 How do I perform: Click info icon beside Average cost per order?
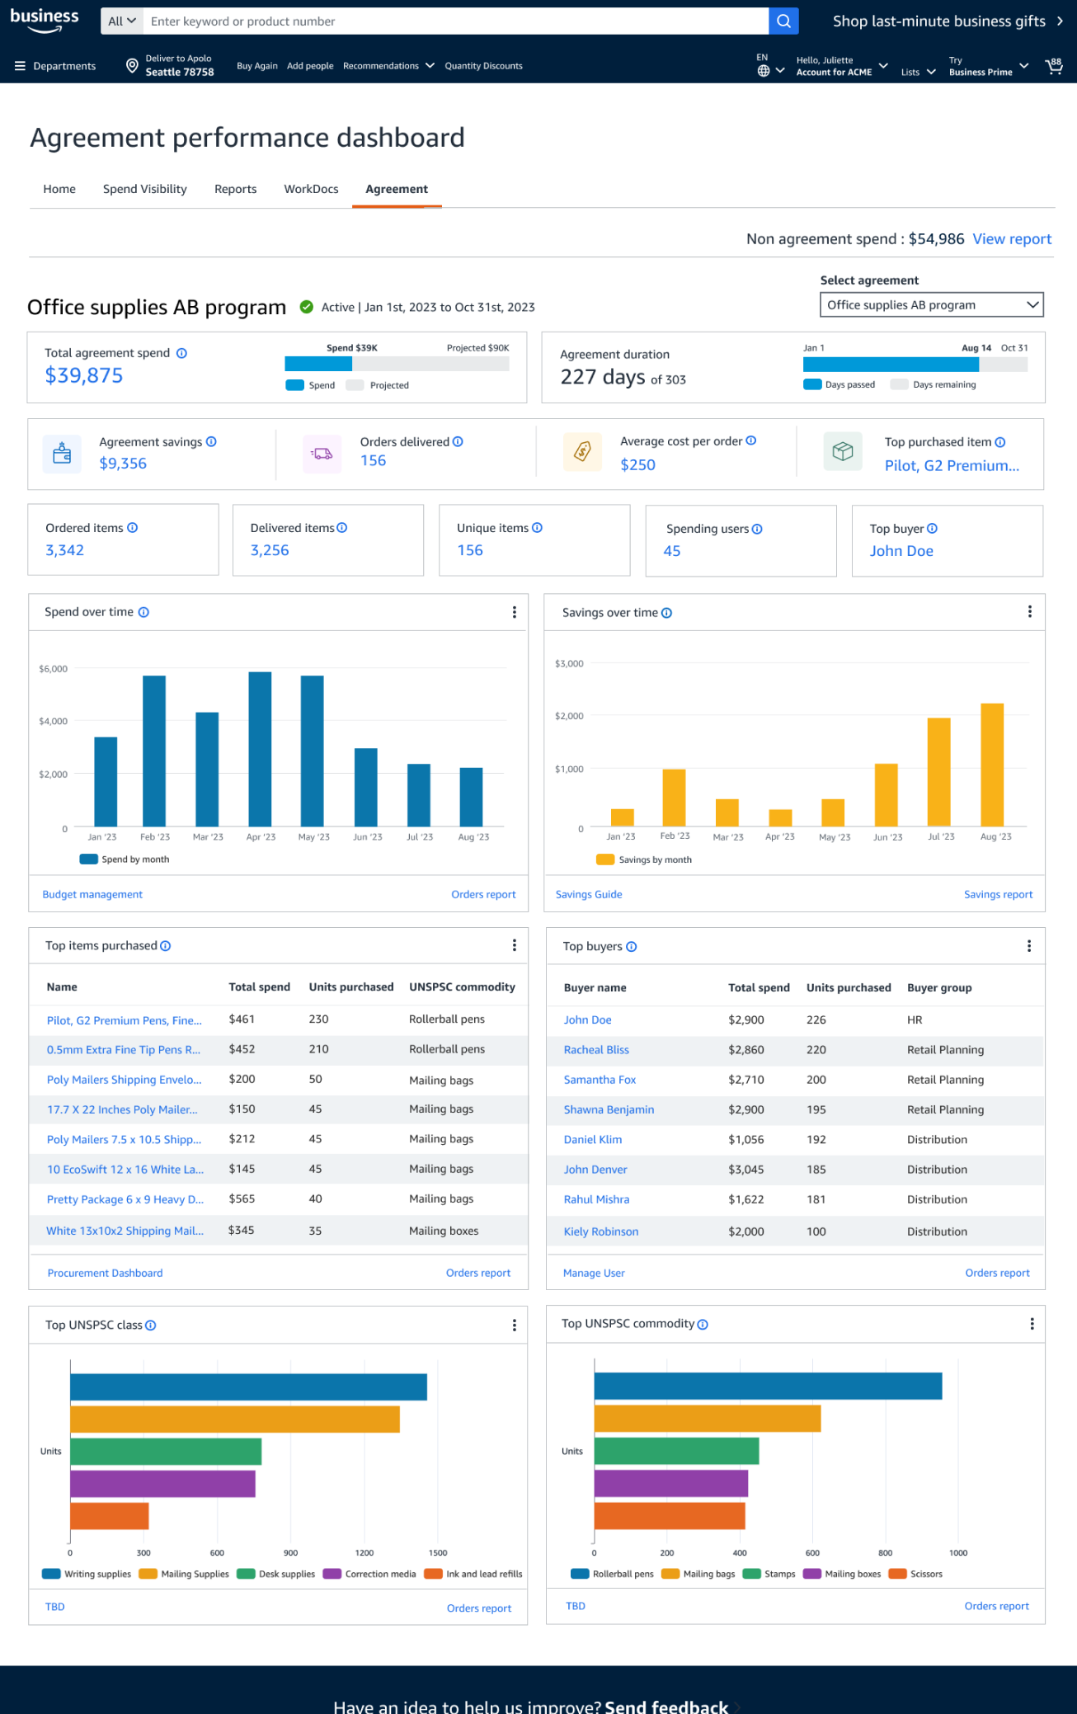(x=750, y=440)
